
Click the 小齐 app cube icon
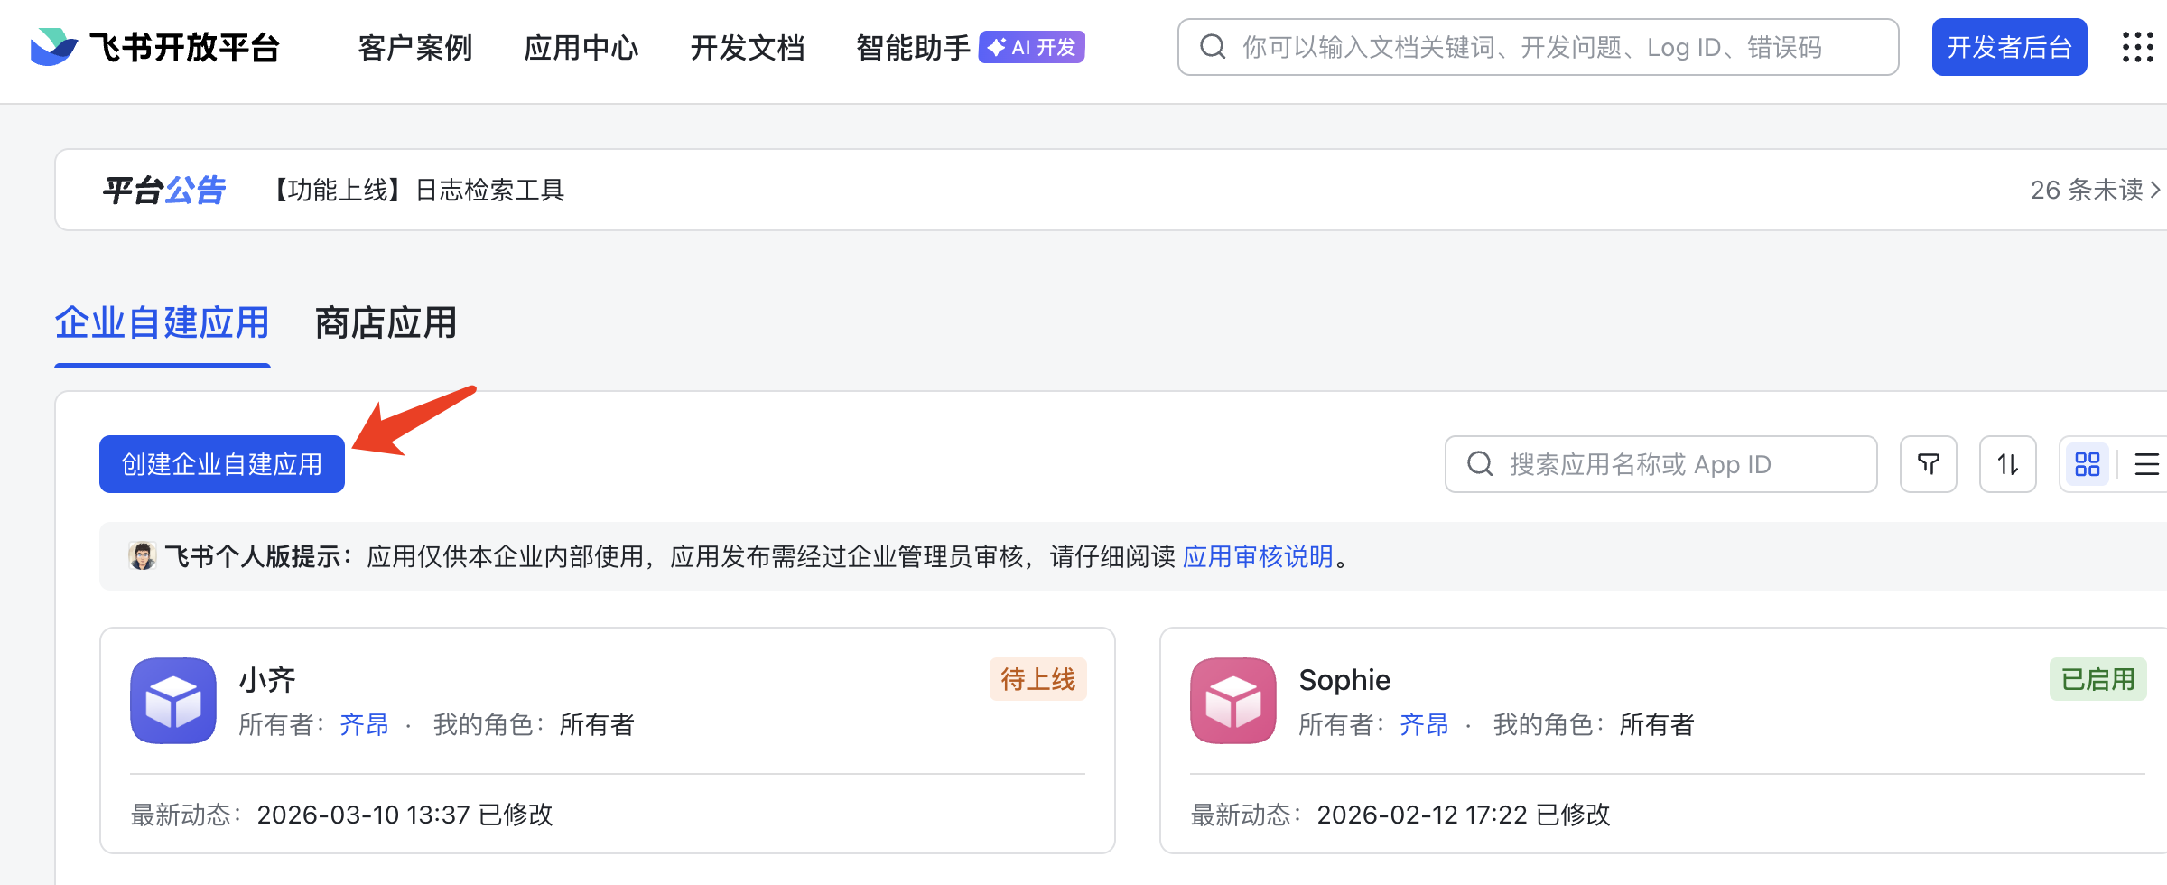[x=173, y=701]
